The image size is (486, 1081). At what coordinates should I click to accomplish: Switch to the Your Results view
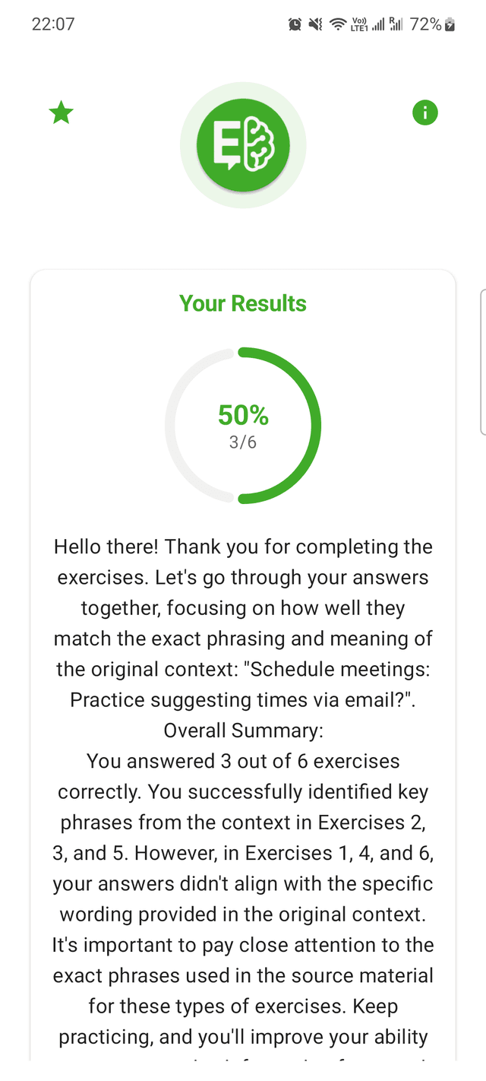tap(242, 303)
